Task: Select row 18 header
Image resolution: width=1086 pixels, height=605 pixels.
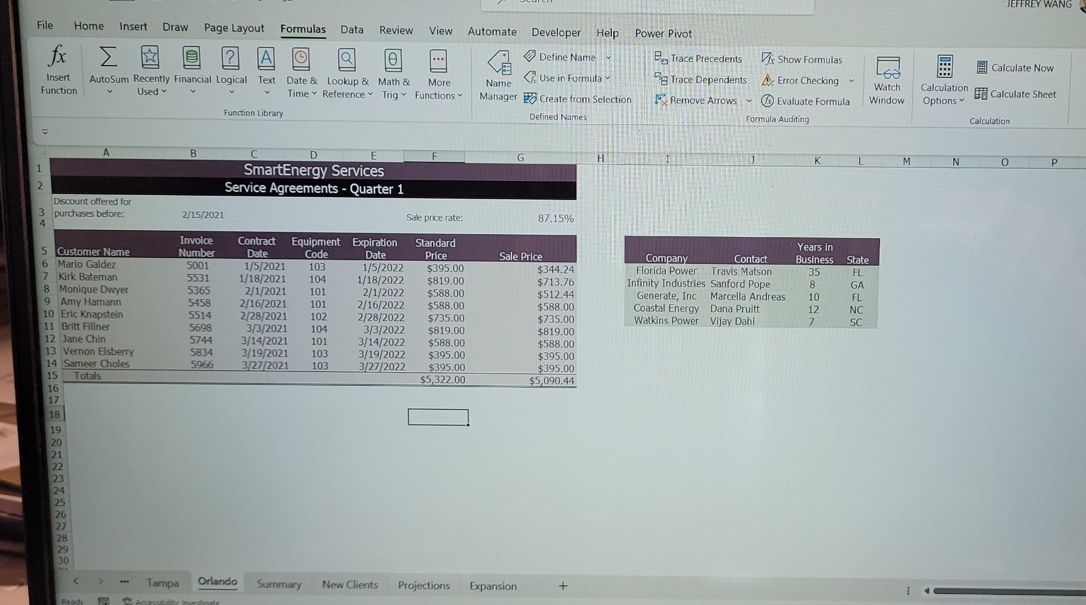Action: click(54, 414)
